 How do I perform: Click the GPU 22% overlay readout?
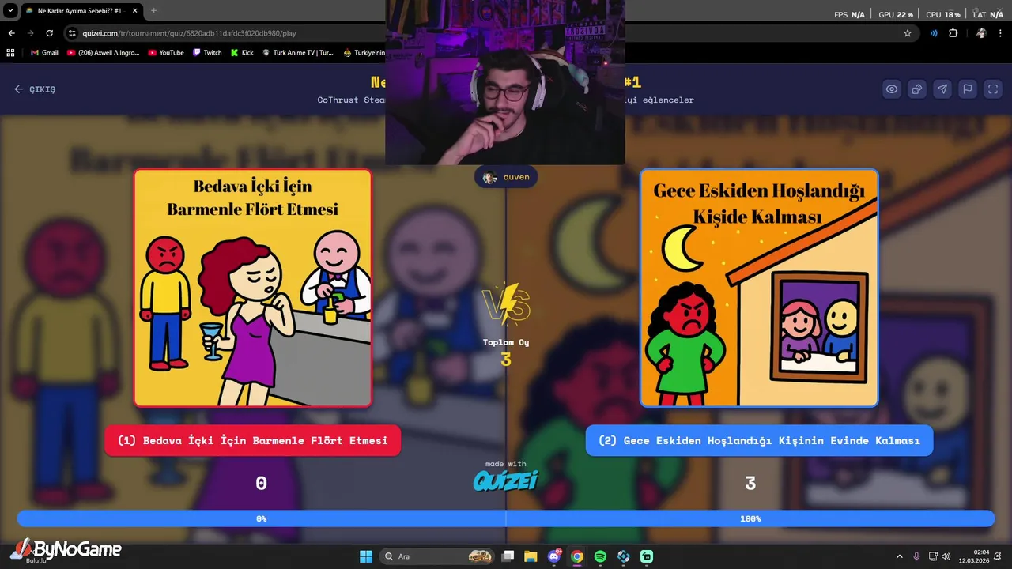coord(896,15)
